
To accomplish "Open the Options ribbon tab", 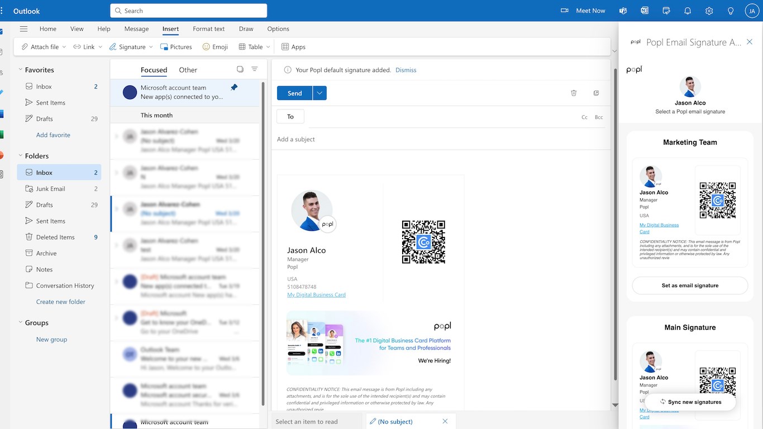I will [278, 29].
